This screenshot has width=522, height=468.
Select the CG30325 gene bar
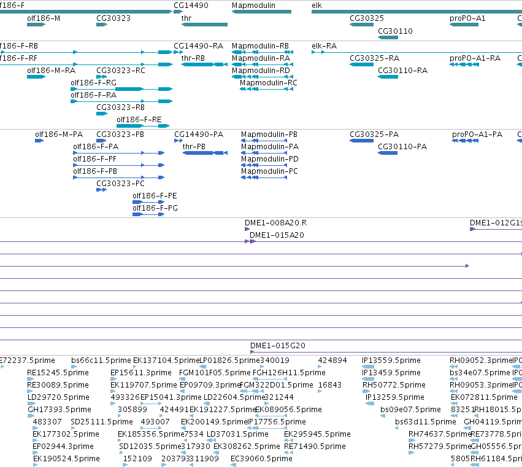361,25
